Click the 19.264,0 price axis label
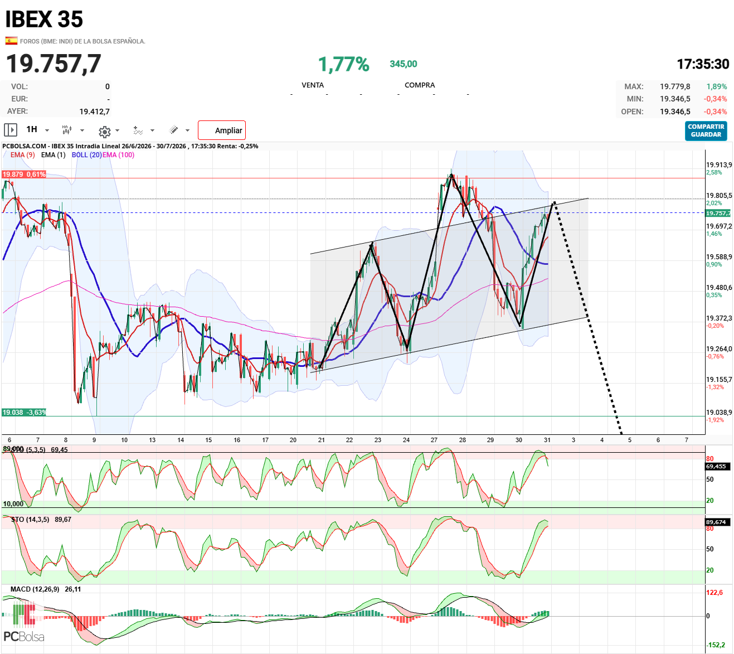This screenshot has height=654, width=734. (719, 349)
